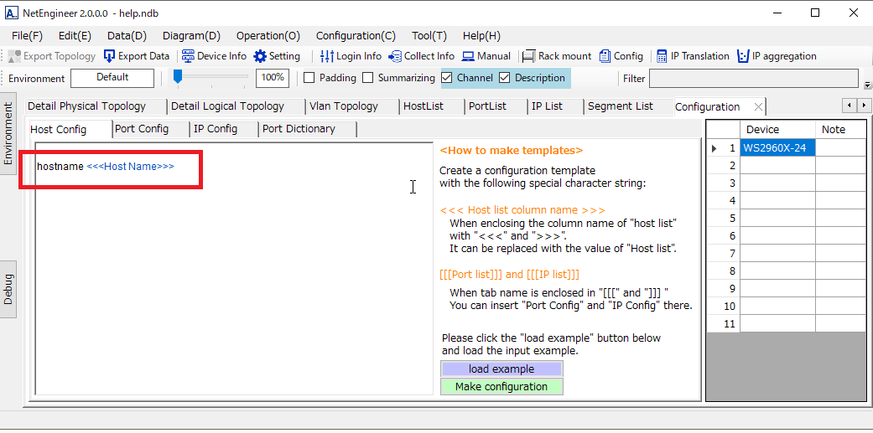The width and height of the screenshot is (873, 433).
Task: Open Collect Info tool
Action: [395, 56]
